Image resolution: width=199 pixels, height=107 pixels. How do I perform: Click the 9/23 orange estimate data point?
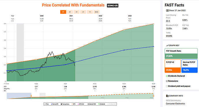pos(124,30)
